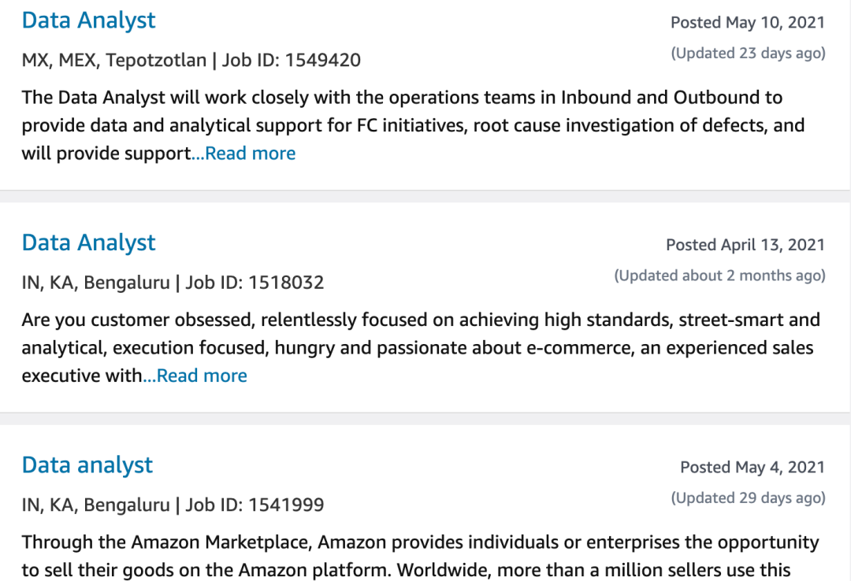The height and width of the screenshot is (581, 851).
Task: Click the Updated 23 days ago label
Action: [x=748, y=54]
